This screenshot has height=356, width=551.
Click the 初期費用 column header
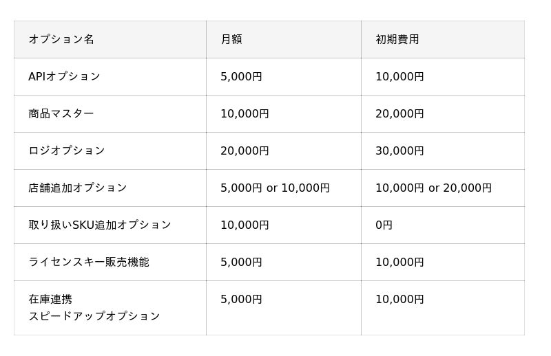pos(397,39)
